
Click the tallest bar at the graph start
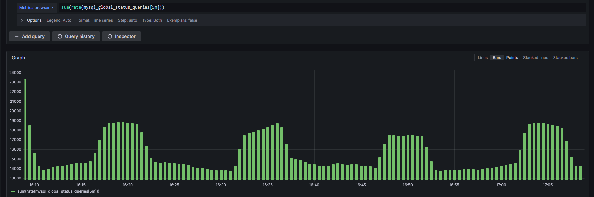tap(25, 130)
